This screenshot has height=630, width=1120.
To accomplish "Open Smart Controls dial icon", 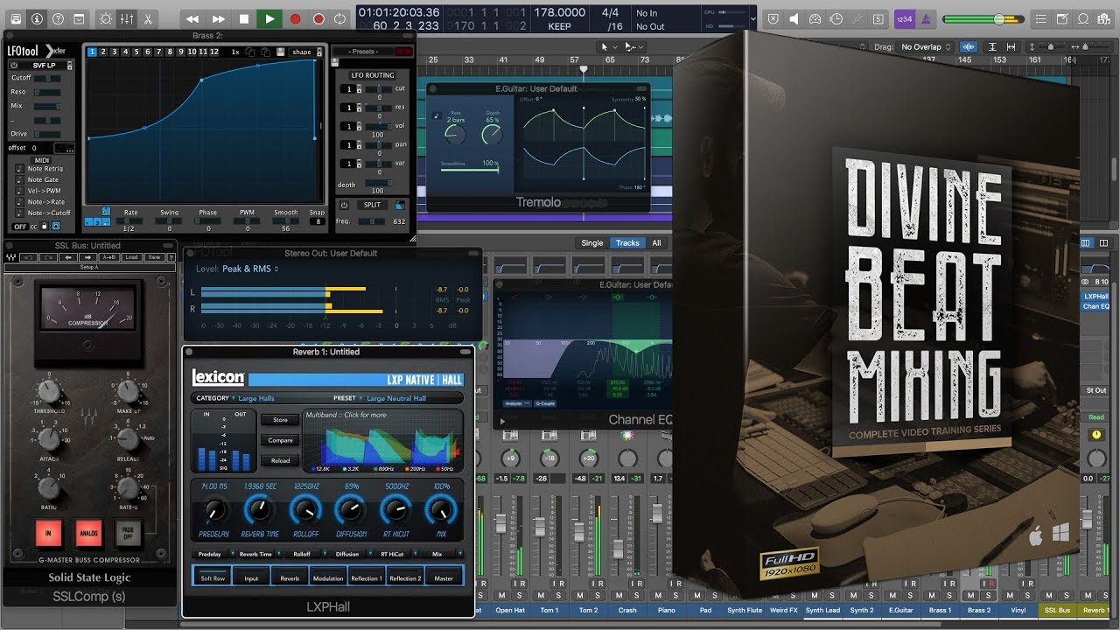I will pos(106,18).
